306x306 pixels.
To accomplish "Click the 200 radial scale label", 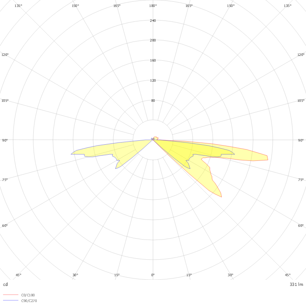I will pos(153,40).
